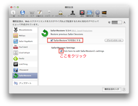138x106 pixels.
Task: Open the AutoFill (自動入力) pencil icon
Action: coord(40,13)
